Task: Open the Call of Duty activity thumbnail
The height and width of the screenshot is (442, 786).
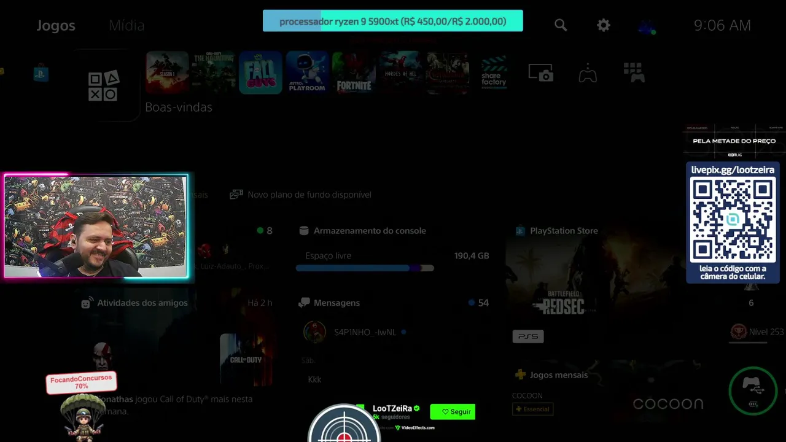Action: [246, 360]
